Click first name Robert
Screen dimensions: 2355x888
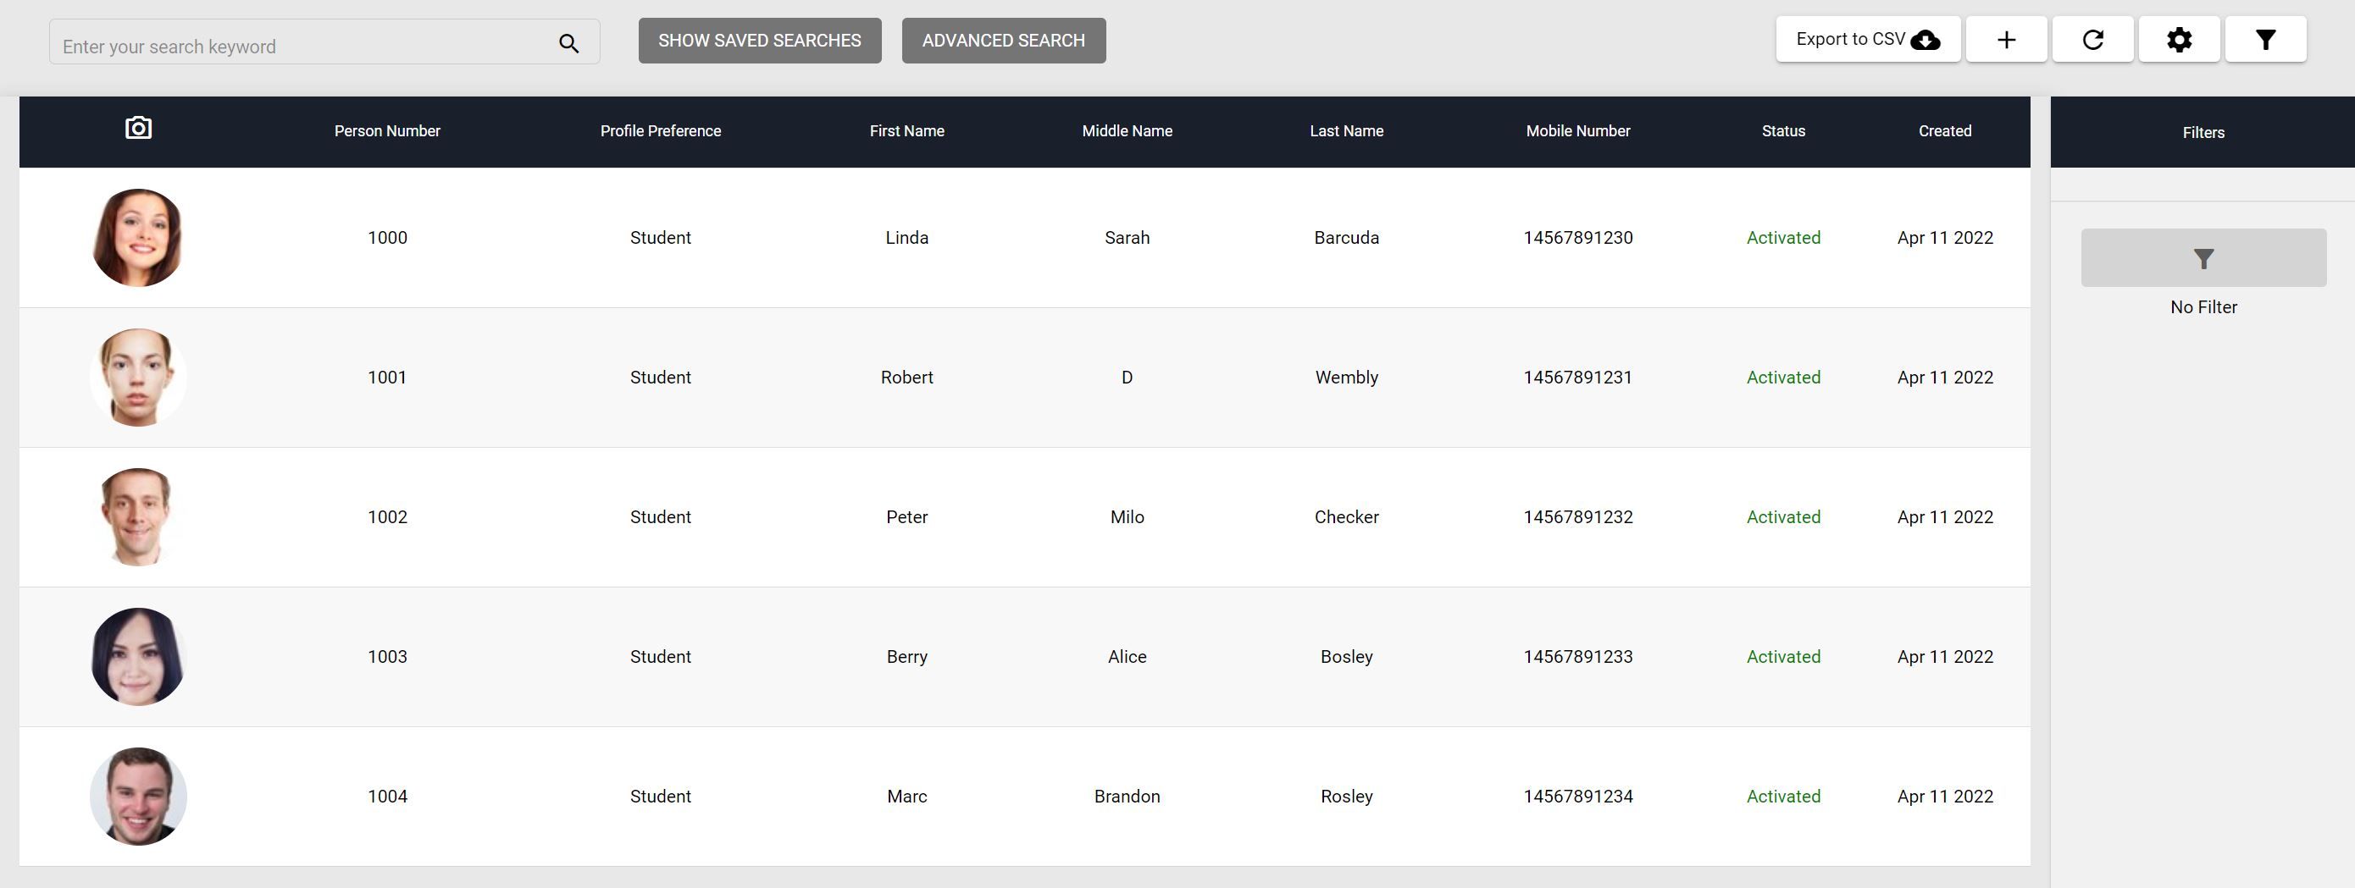(x=907, y=378)
